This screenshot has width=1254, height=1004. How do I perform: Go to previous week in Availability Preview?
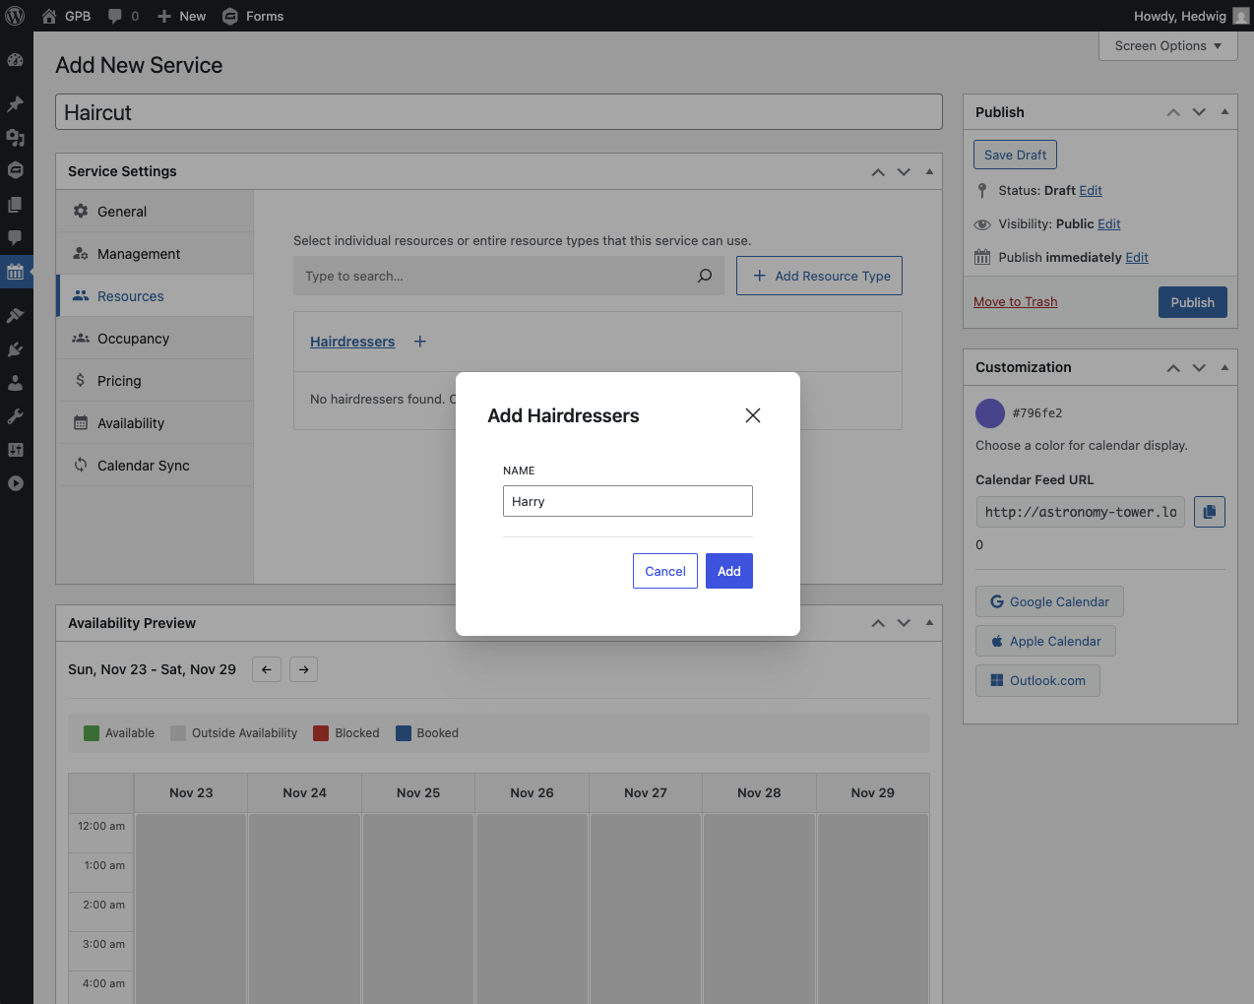coord(267,669)
